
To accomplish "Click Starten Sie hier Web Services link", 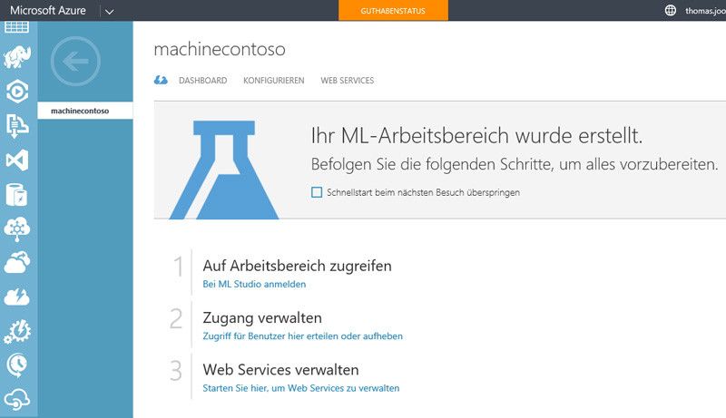I will pos(301,388).
